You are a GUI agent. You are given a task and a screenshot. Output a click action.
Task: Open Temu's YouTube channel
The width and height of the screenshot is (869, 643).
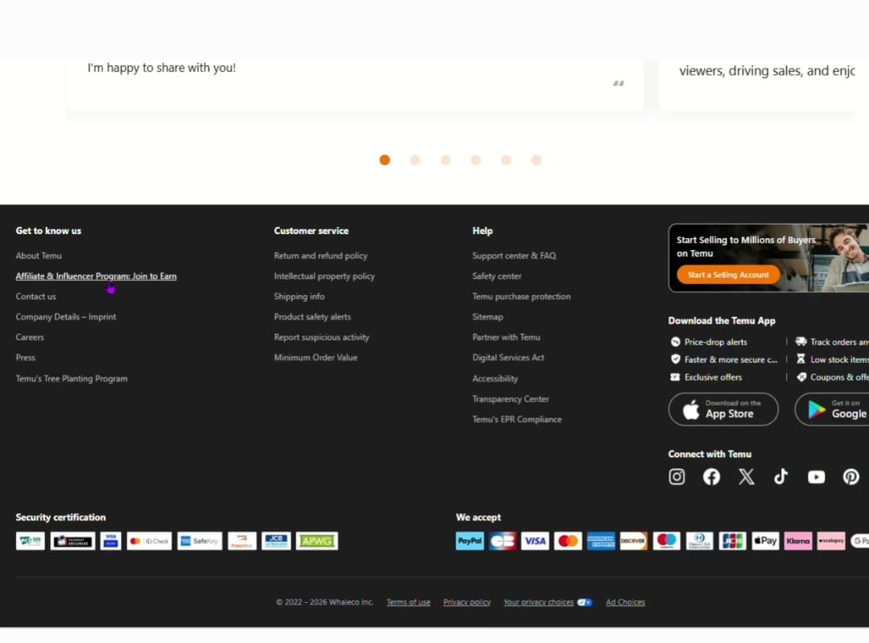click(817, 476)
